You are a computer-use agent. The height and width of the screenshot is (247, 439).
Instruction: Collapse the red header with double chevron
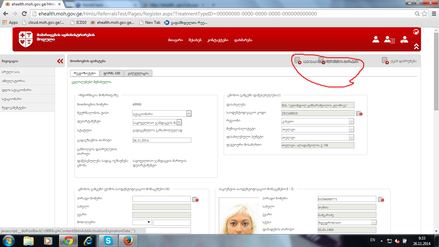pyautogui.click(x=416, y=46)
